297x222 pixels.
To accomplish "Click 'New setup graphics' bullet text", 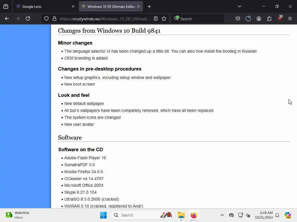I will [x=117, y=77].
